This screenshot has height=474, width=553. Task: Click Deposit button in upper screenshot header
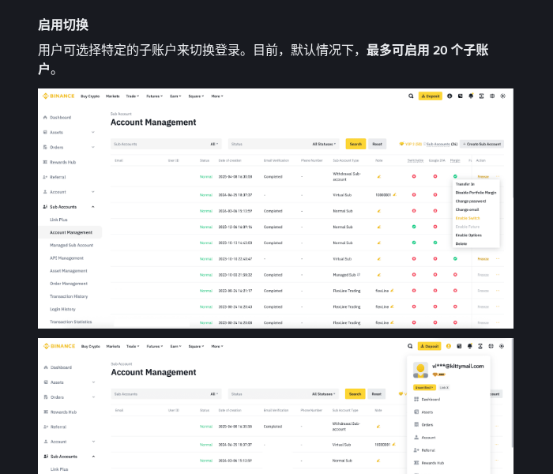tap(431, 96)
